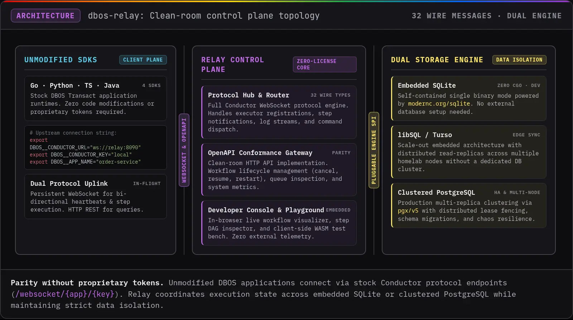Click the 'PARITY' label
573x320 pixels.
tap(341, 153)
